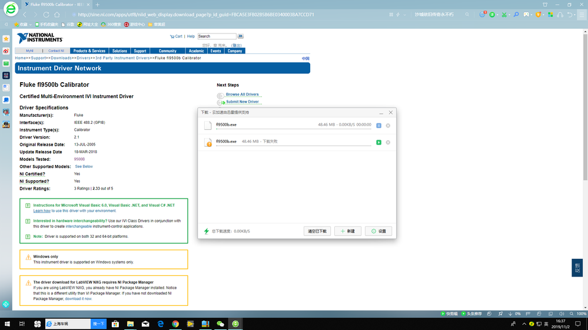The image size is (588, 330).
Task: Resume the failed fl9500b.exe download
Action: pos(378,143)
